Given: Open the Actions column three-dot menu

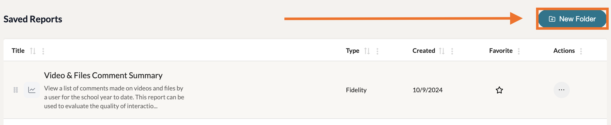Looking at the screenshot, I should [581, 51].
